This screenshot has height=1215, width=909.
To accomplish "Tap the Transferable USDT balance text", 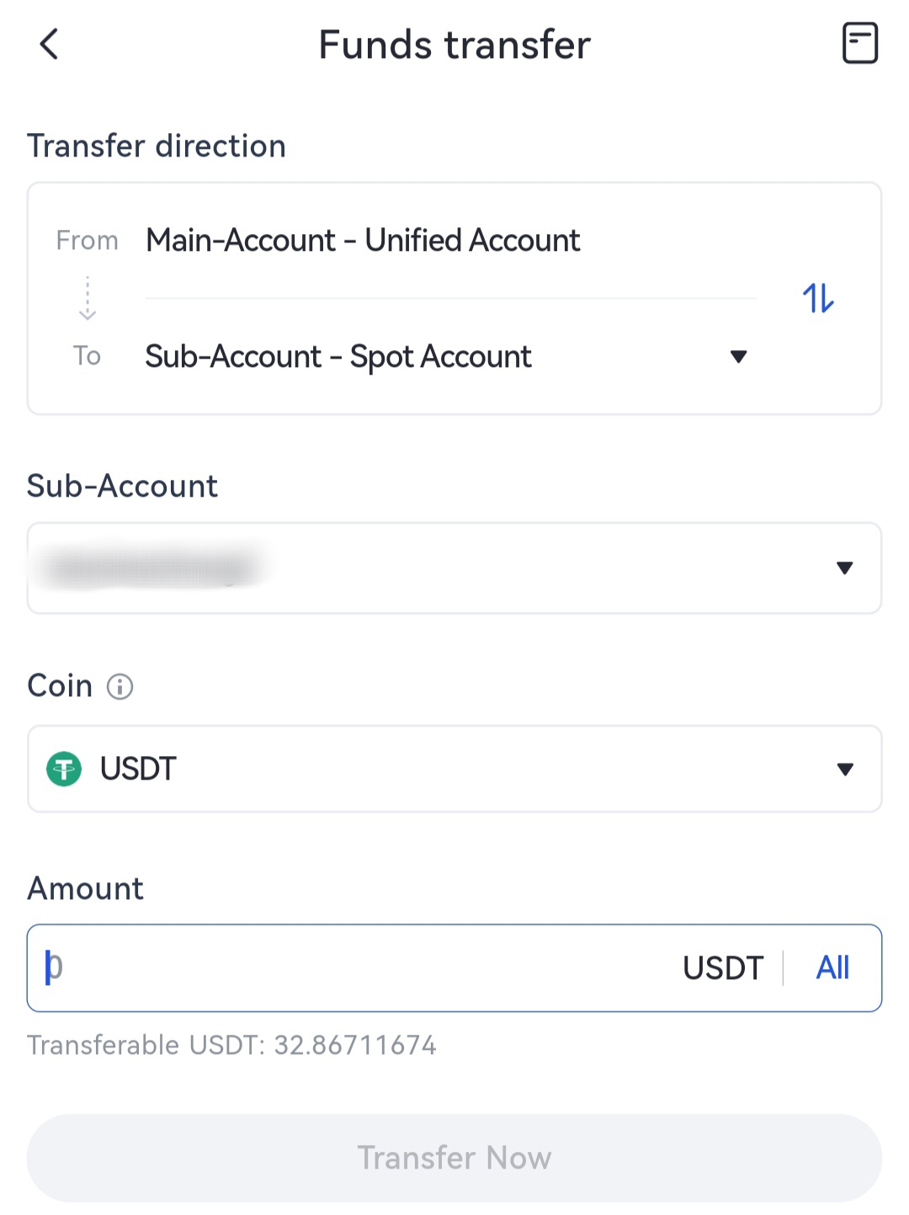I will 231,1045.
